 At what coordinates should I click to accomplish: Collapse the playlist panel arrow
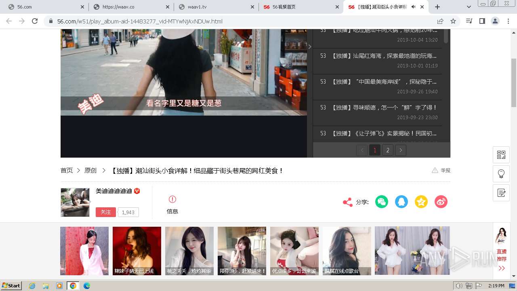click(x=310, y=47)
